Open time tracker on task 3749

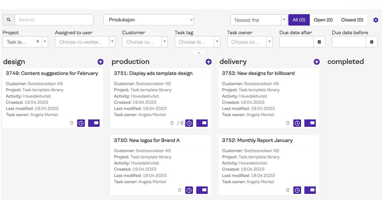[x=81, y=123]
